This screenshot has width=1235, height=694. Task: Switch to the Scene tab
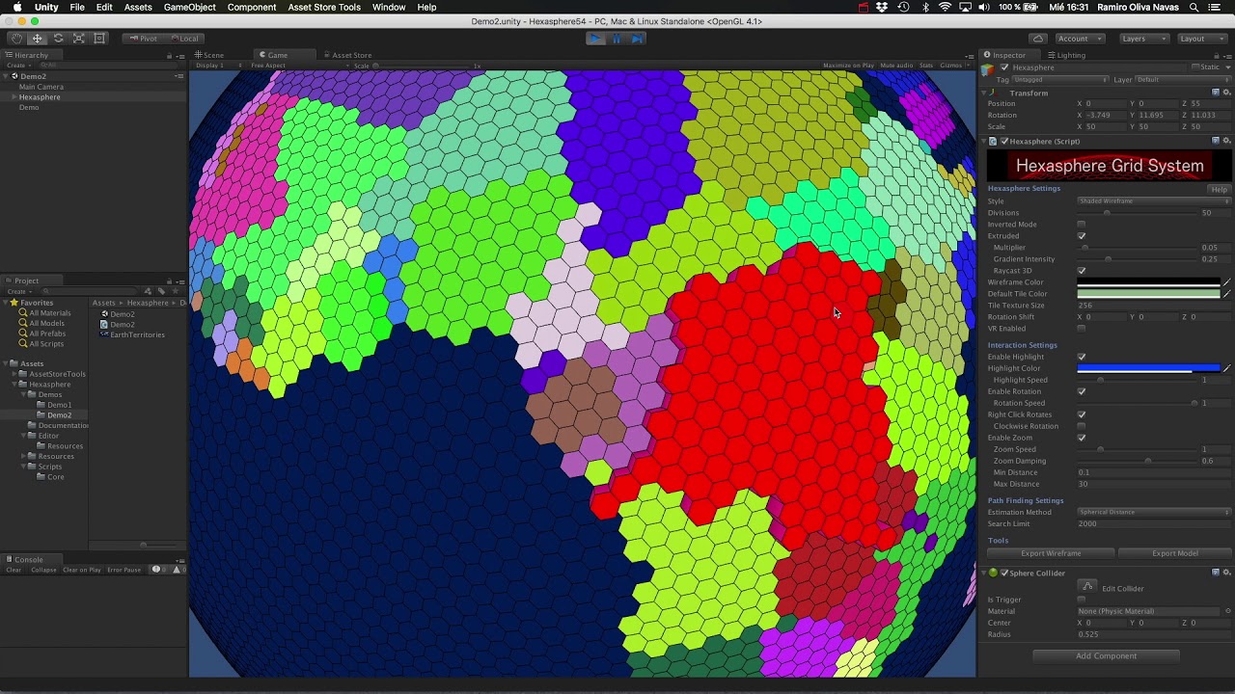[x=209, y=55]
